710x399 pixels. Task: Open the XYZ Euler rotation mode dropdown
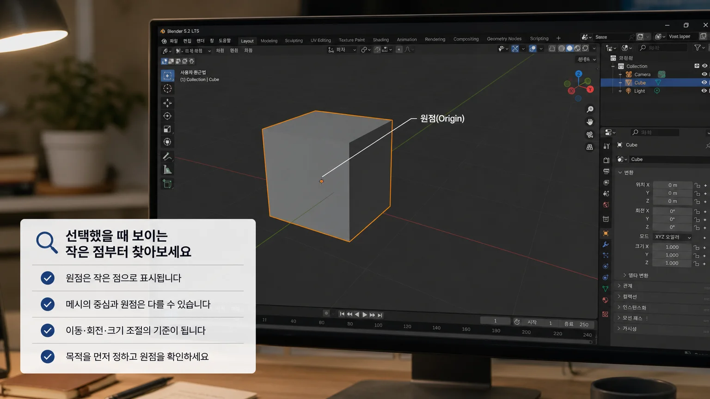pos(673,237)
